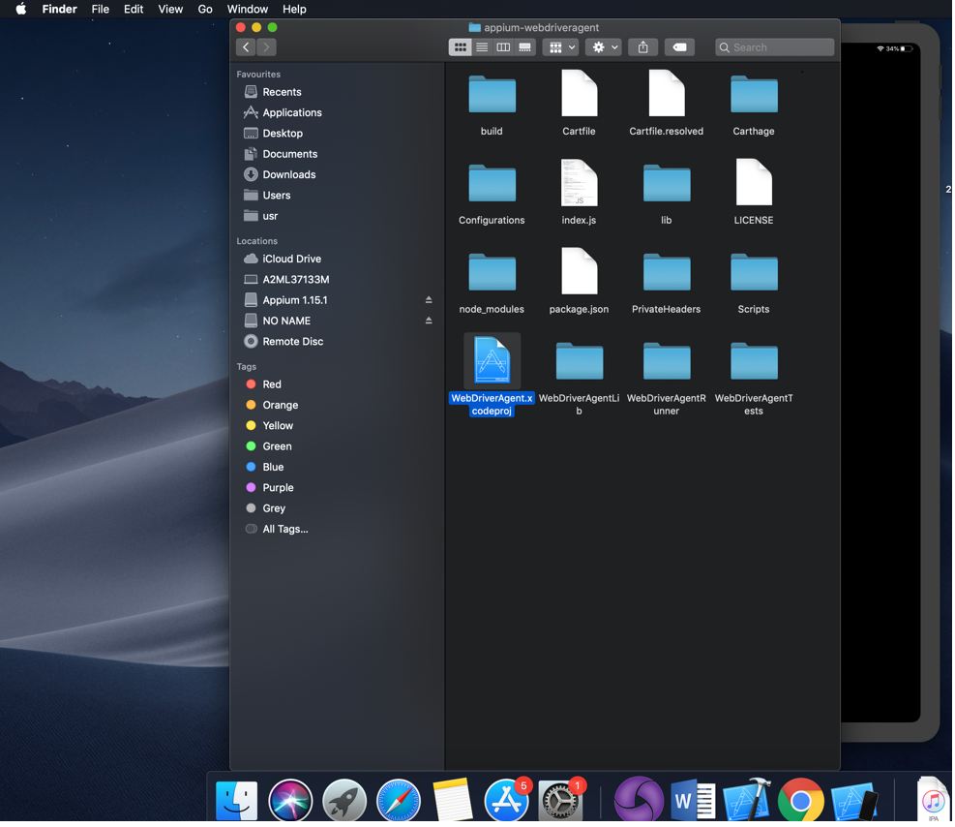Click into the Finder Search field

[775, 46]
